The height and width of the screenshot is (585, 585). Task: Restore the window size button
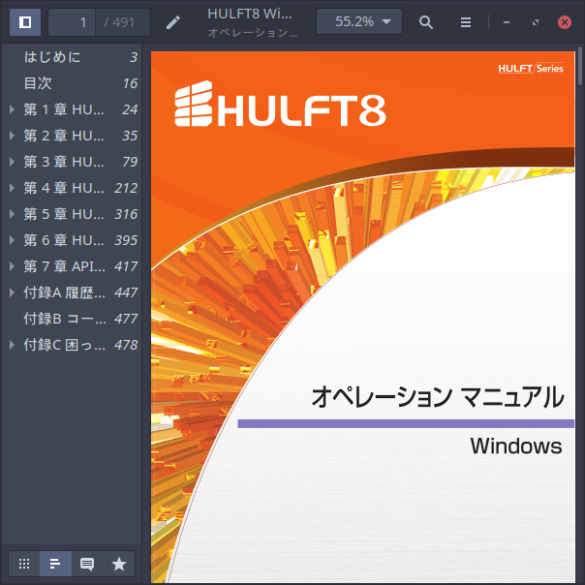point(536,22)
